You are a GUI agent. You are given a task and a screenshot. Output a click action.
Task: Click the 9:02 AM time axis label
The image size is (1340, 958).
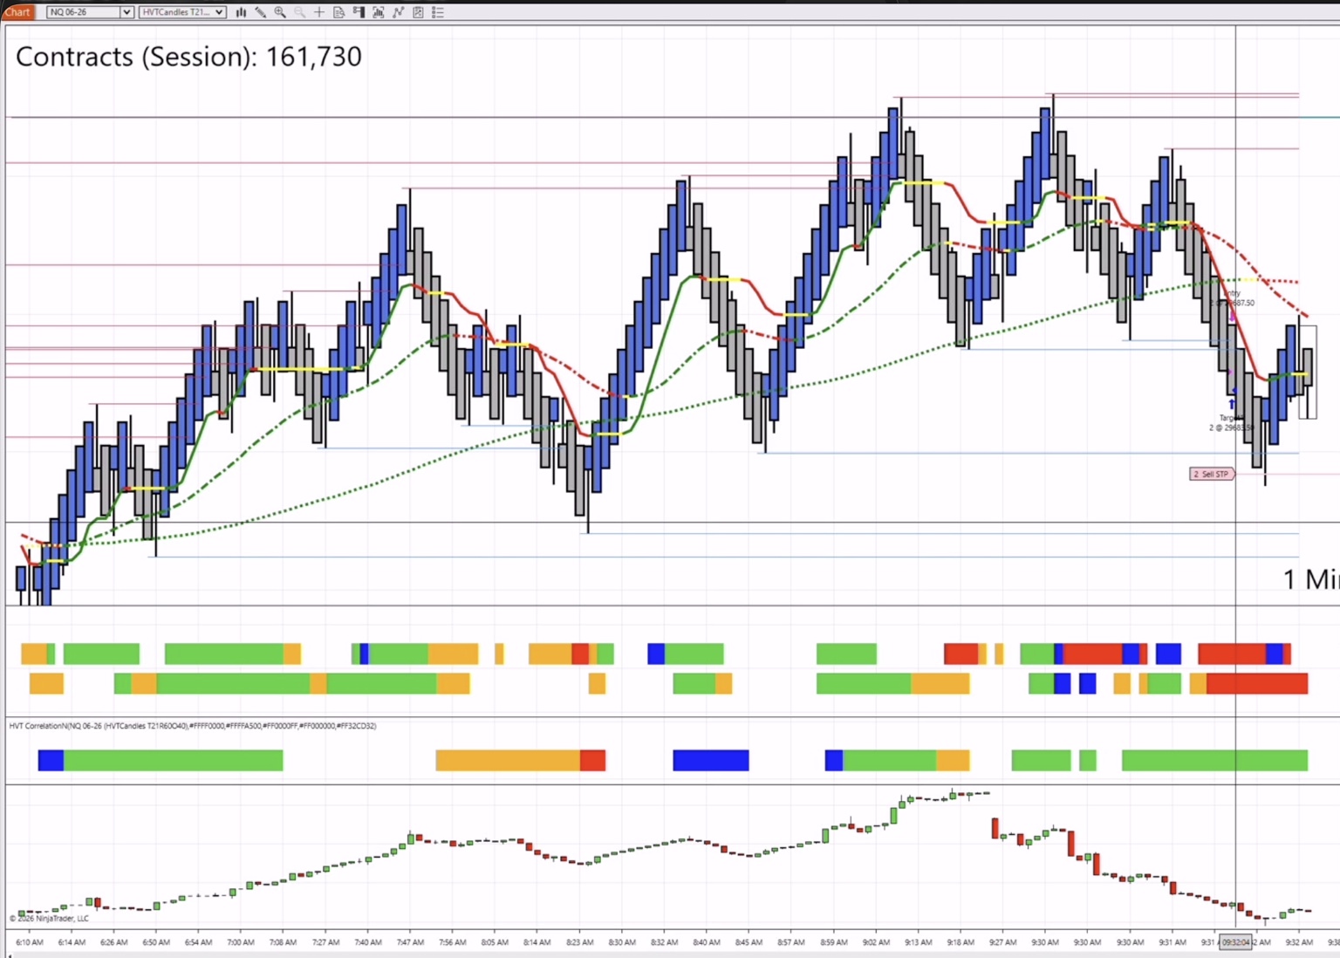click(x=876, y=942)
